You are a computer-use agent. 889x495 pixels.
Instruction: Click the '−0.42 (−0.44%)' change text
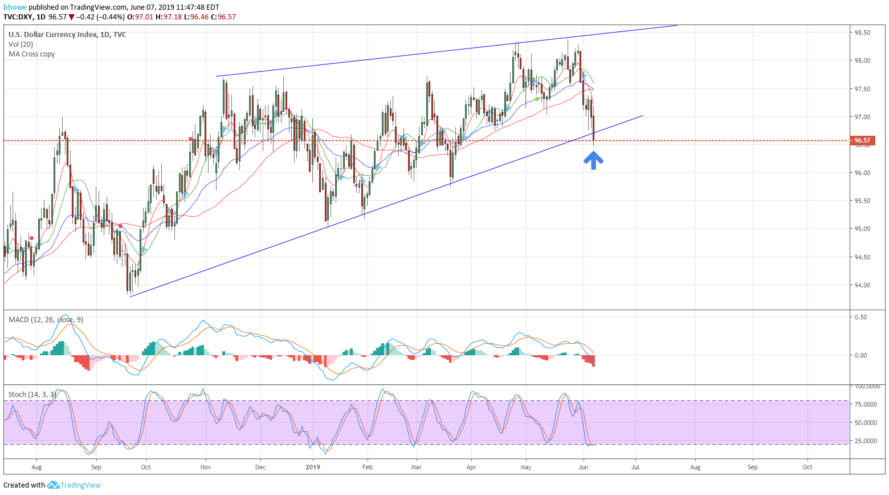pos(100,17)
